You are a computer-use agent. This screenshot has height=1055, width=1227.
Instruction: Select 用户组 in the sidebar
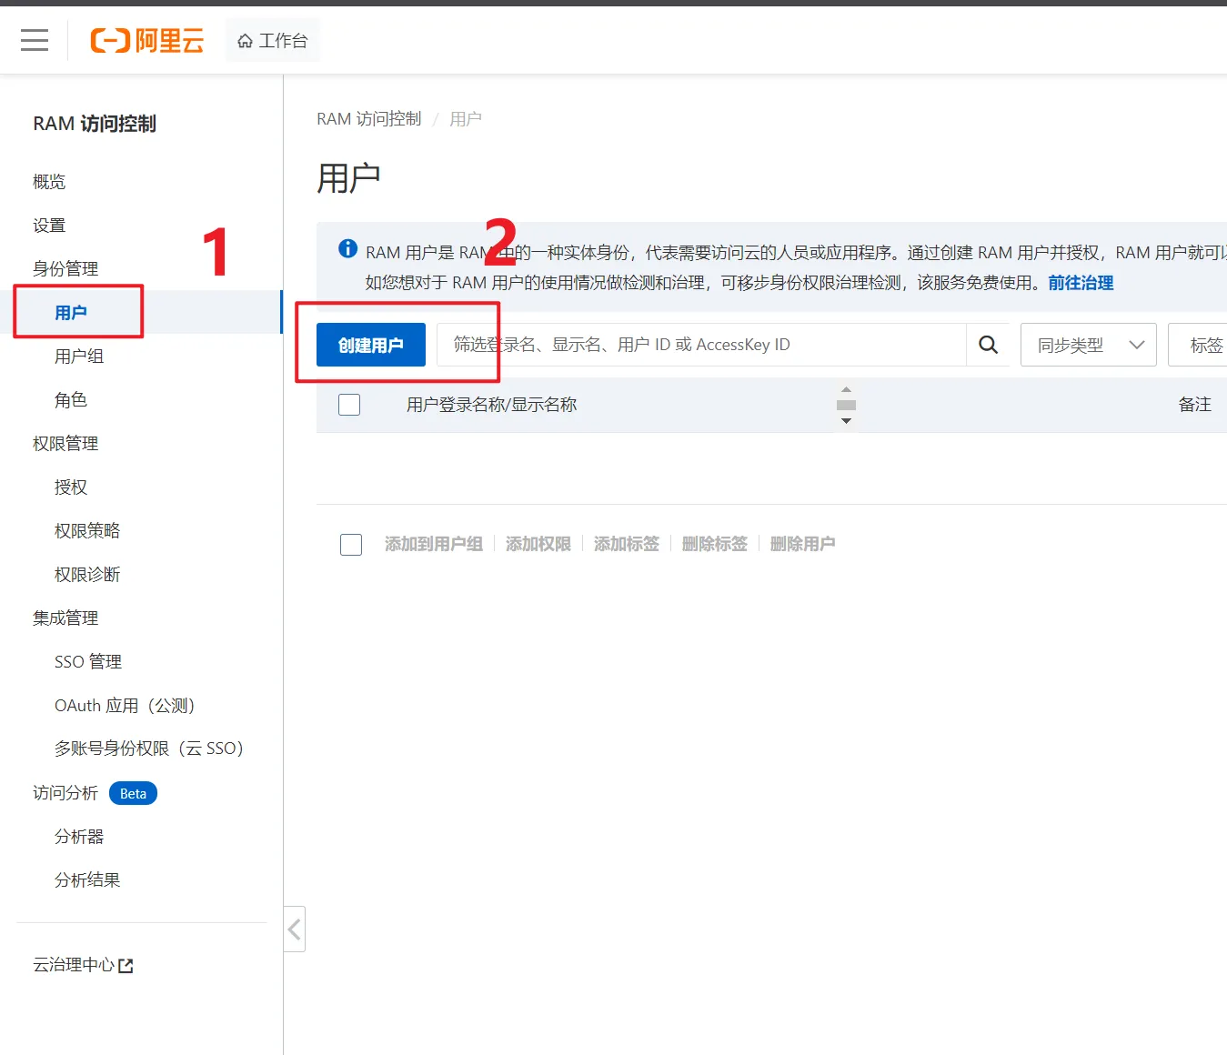79,357
